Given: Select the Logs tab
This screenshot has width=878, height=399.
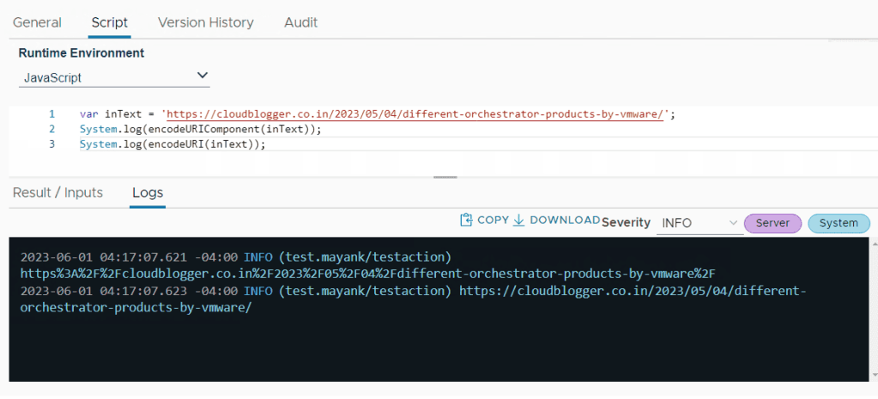Looking at the screenshot, I should pyautogui.click(x=148, y=193).
